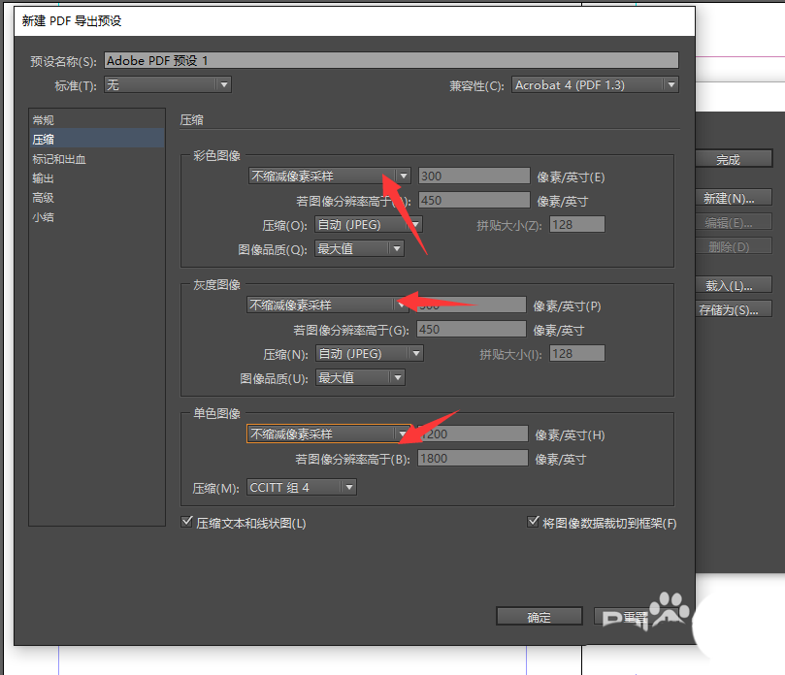Image resolution: width=785 pixels, height=675 pixels.
Task: Click the 灰度图像 group label
Action: (x=216, y=285)
